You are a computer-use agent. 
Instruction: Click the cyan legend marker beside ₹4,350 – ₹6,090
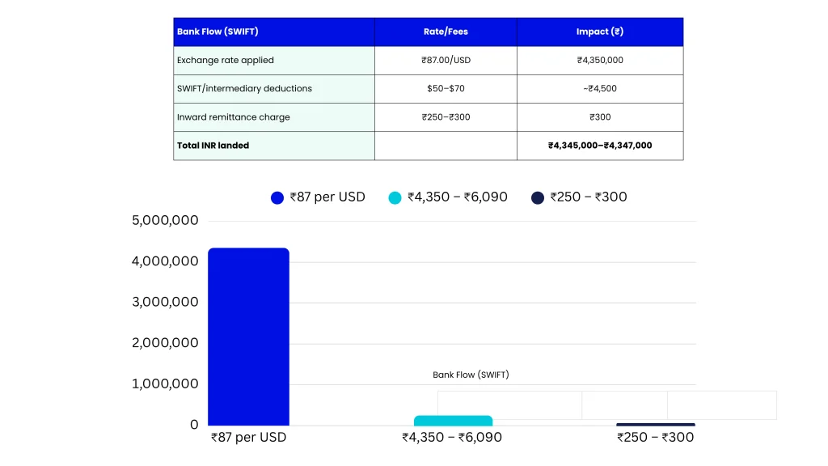[394, 197]
